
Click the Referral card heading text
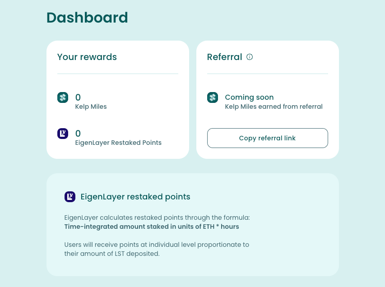(224, 57)
